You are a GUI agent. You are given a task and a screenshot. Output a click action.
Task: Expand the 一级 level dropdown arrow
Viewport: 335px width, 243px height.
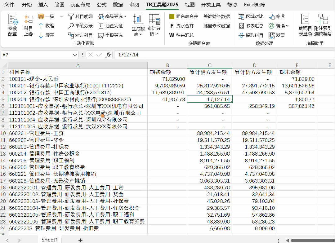point(61,16)
